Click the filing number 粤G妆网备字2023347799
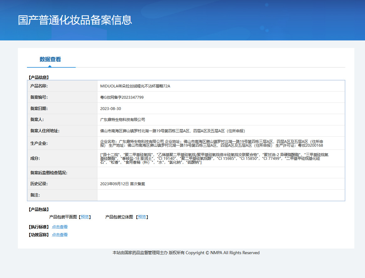The image size is (365, 278). click(x=122, y=97)
